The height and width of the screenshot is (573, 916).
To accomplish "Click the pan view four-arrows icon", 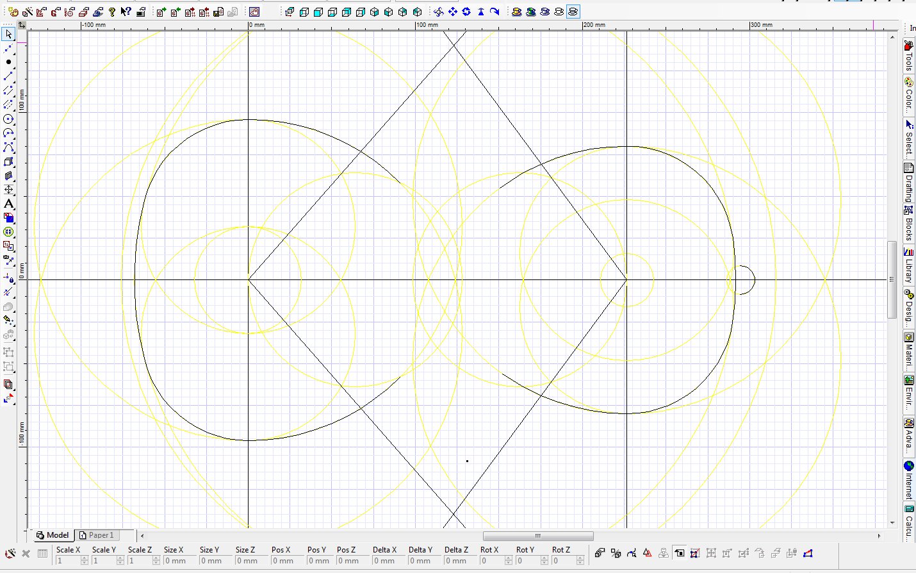I will pyautogui.click(x=453, y=12).
